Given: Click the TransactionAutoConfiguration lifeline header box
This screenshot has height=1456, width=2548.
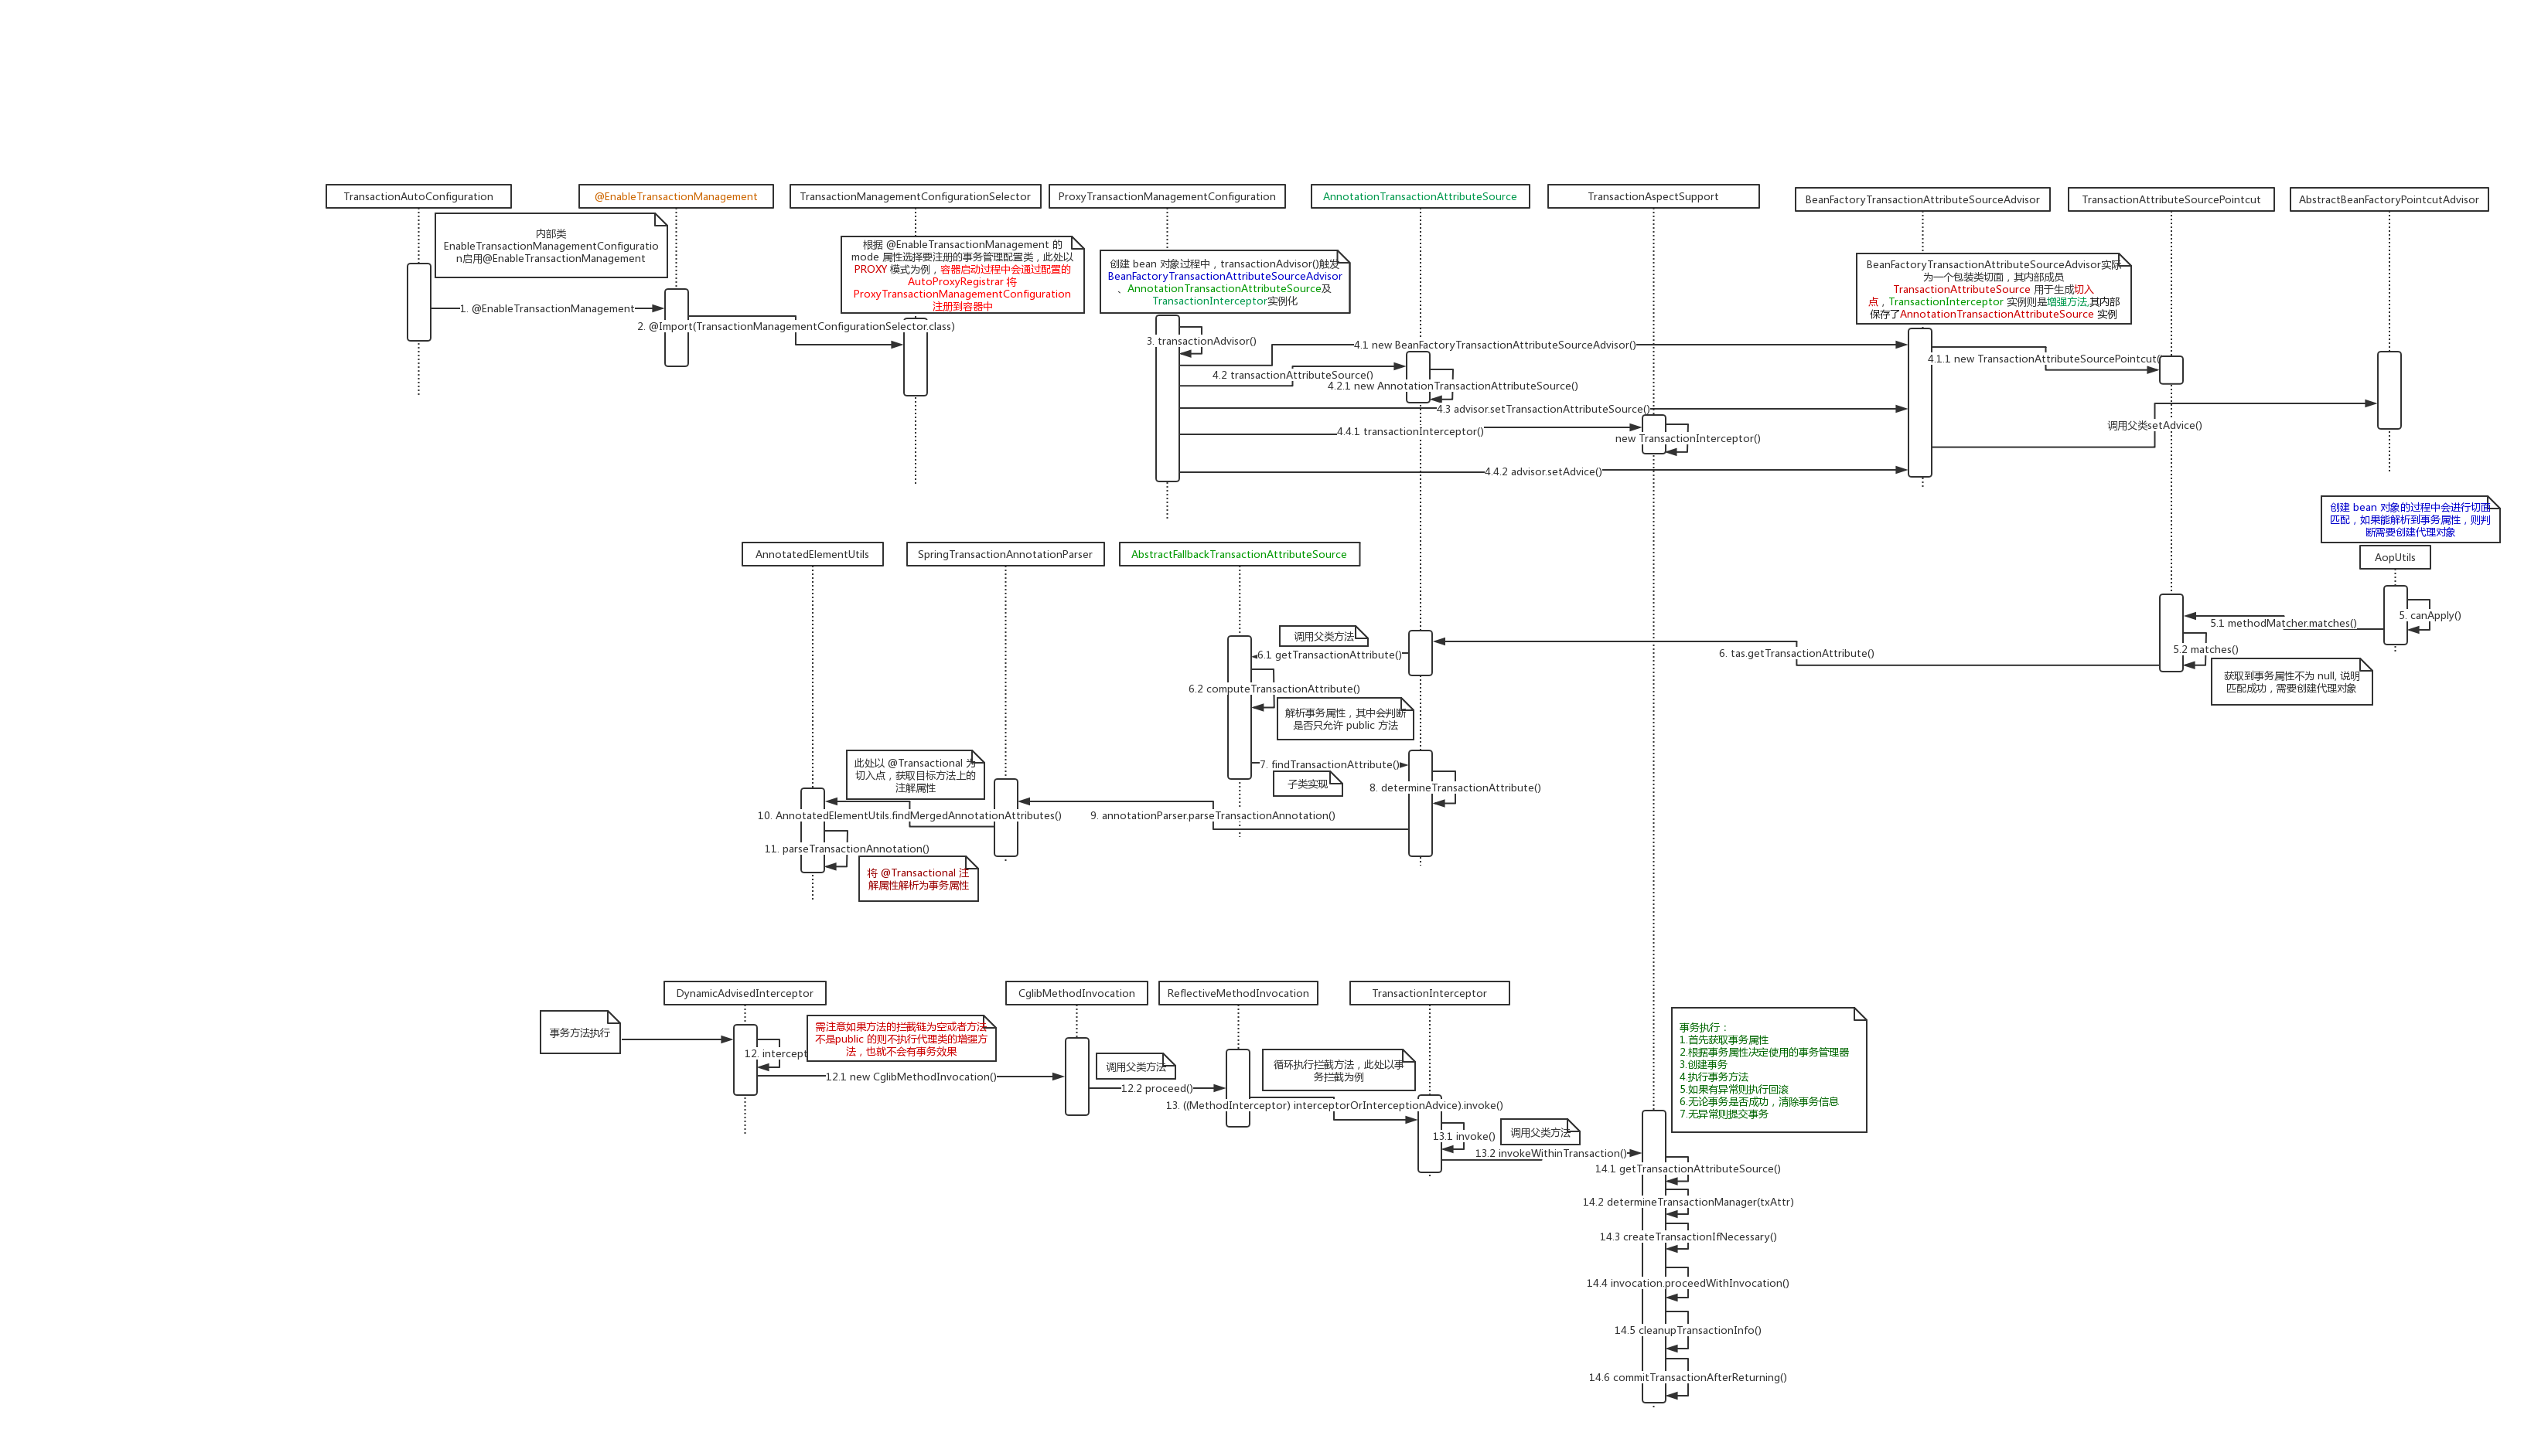Looking at the screenshot, I should [x=418, y=196].
